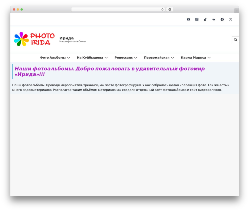Click the round icon right of address bar
Image resolution: width=250 pixels, height=211 pixels.
[170, 9]
